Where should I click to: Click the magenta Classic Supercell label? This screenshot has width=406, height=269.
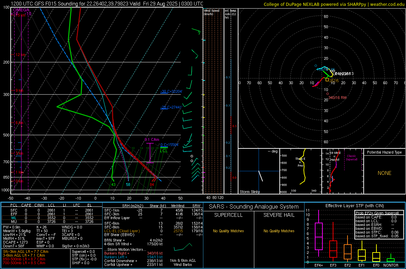[351, 158]
